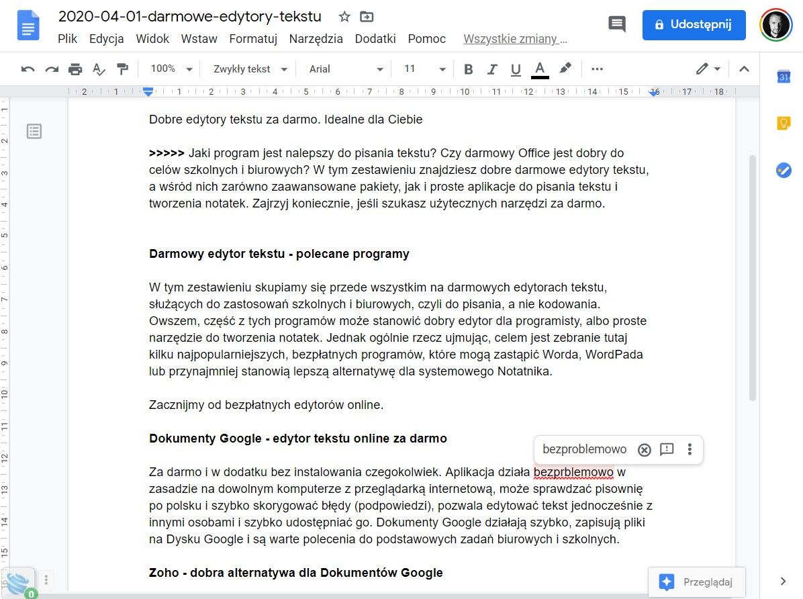Open the Formatuj menu
This screenshot has width=803, height=599.
point(253,39)
